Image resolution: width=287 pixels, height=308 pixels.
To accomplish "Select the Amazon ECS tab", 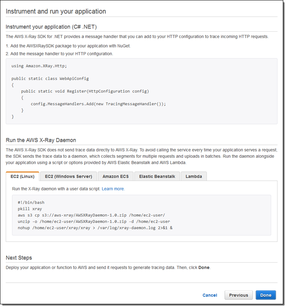I will tap(116, 176).
